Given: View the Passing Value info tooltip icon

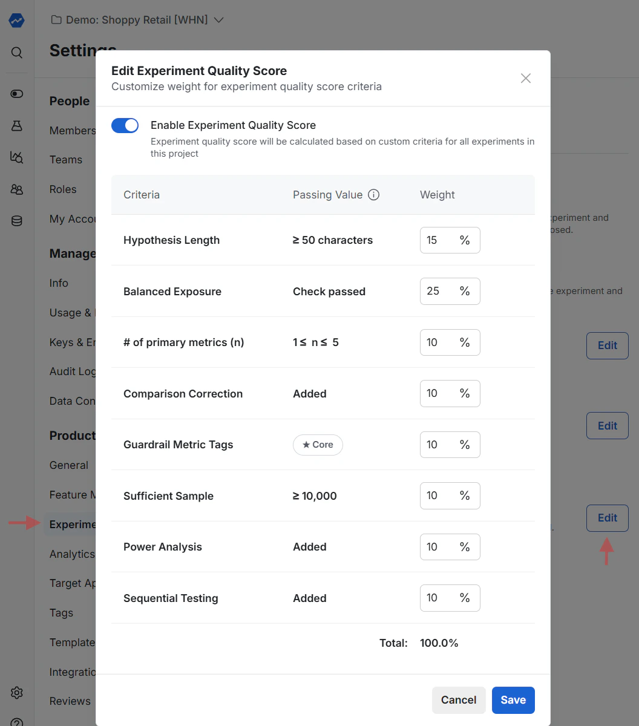Looking at the screenshot, I should point(373,195).
